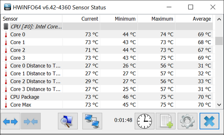The width and height of the screenshot is (224, 135).
Task: Click the HWiNFO64 title bar app icon
Action: click(7, 7)
